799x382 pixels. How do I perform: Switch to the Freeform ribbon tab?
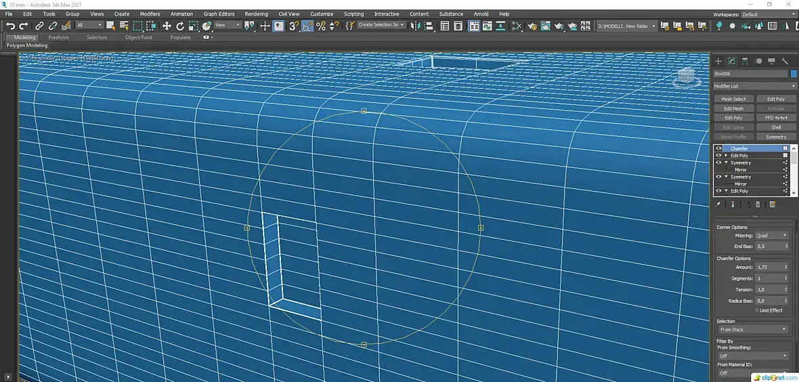[x=58, y=37]
